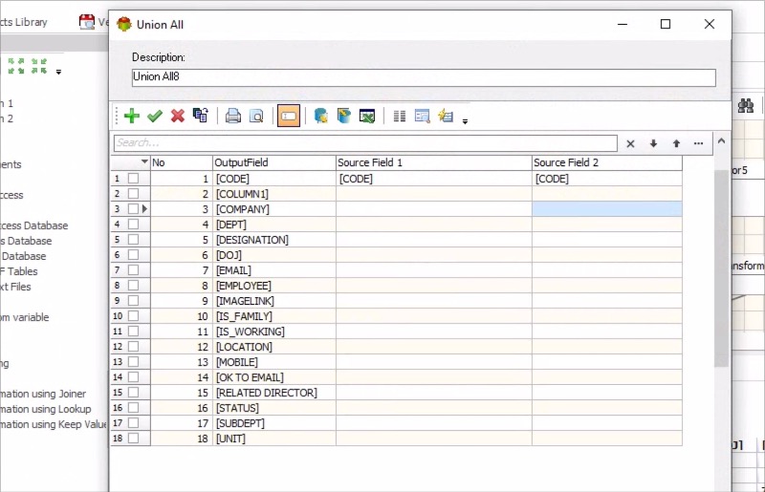This screenshot has width=765, height=492.
Task: Click the Search field above the grid
Action: (x=365, y=143)
